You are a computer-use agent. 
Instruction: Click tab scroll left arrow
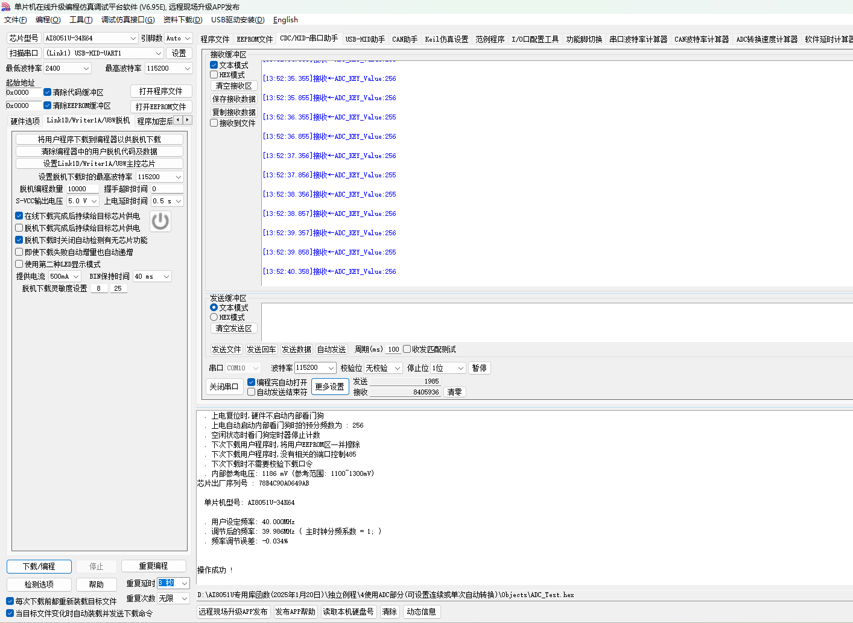click(x=178, y=120)
